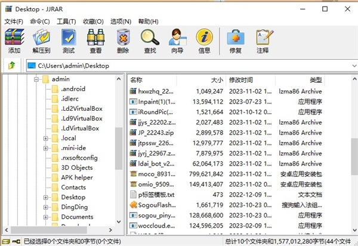Click the tree panel scroll-down arrow
Viewport: 358px width, 246px height.
pos(119,222)
